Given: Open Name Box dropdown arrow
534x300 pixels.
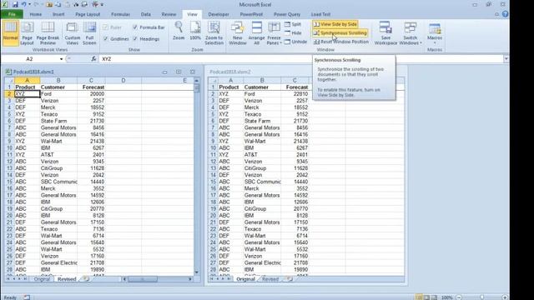Looking at the screenshot, I should click(x=61, y=59).
